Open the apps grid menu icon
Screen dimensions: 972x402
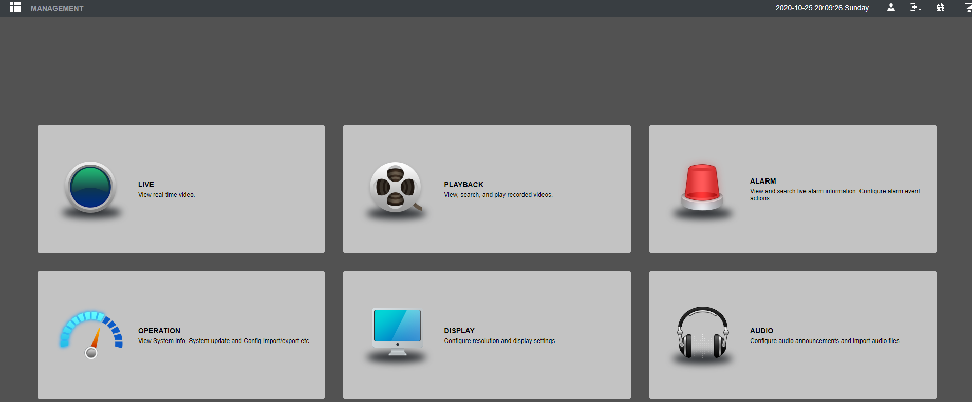(x=15, y=8)
